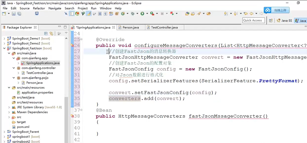Open Package Explorer View Menu triangle
Image resolution: width=307 pixels, height=143 pixels.
point(66,33)
